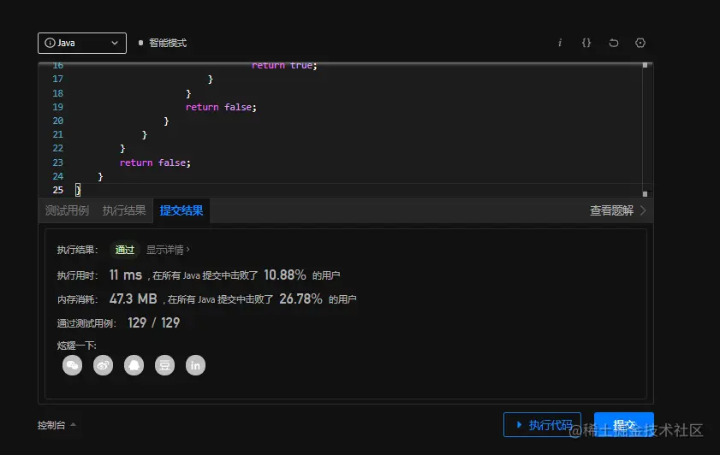This screenshot has width=720, height=455.
Task: Click the code editor vertical scrollbar
Action: coord(646,129)
